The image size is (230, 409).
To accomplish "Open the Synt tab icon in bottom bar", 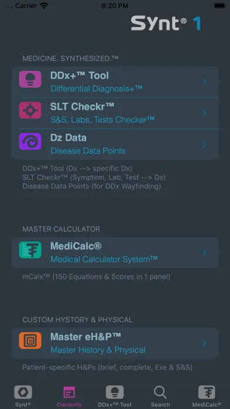I will point(23,392).
